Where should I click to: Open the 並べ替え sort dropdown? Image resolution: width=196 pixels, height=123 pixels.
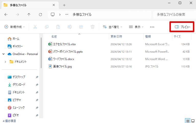pyautogui.click(x=112, y=27)
